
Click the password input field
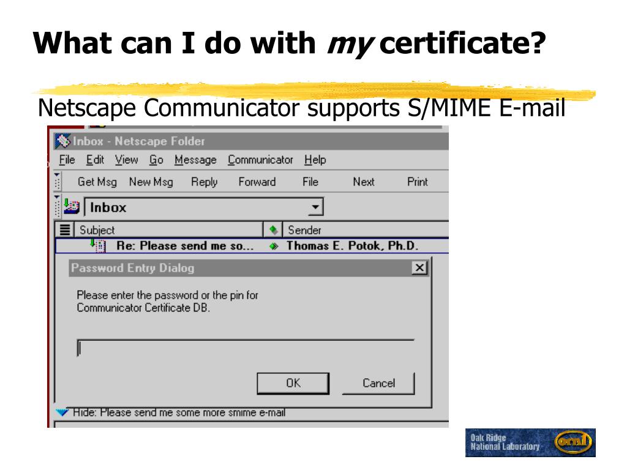click(246, 348)
